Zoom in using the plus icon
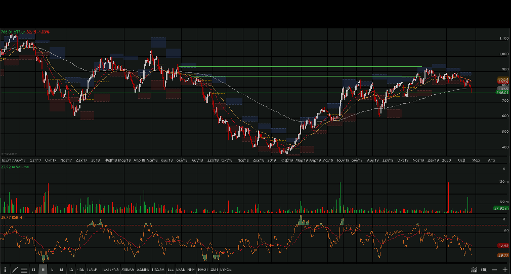511x274 pixels. pyautogui.click(x=504, y=269)
